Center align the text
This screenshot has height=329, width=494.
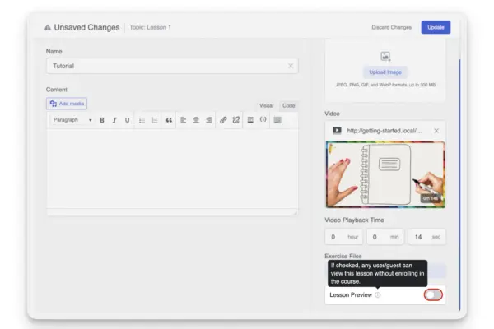[x=196, y=120]
